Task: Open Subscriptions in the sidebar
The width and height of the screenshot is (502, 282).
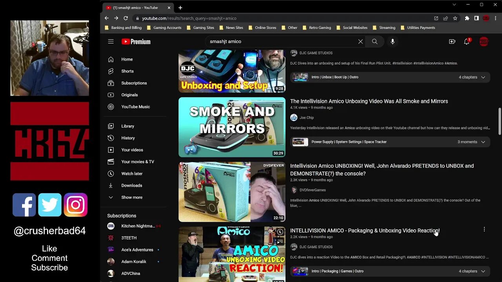Action: coord(134,83)
